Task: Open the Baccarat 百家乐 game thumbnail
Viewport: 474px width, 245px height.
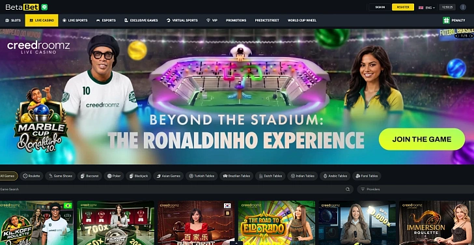Action: [x=196, y=223]
